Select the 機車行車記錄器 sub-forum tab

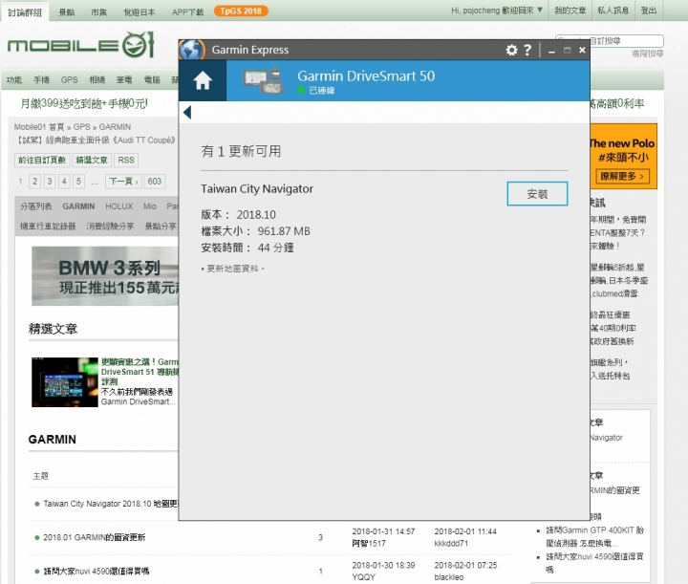(48, 227)
